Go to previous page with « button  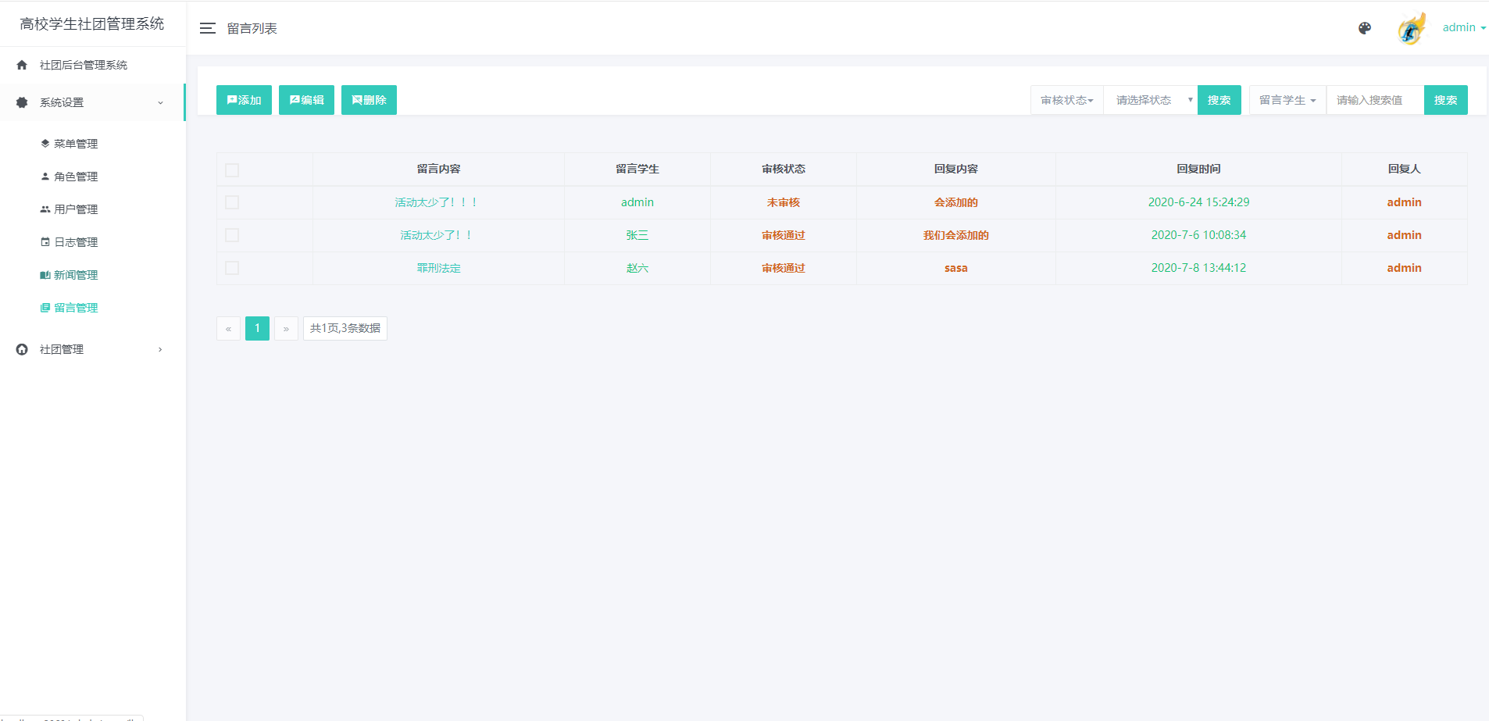[x=228, y=328]
